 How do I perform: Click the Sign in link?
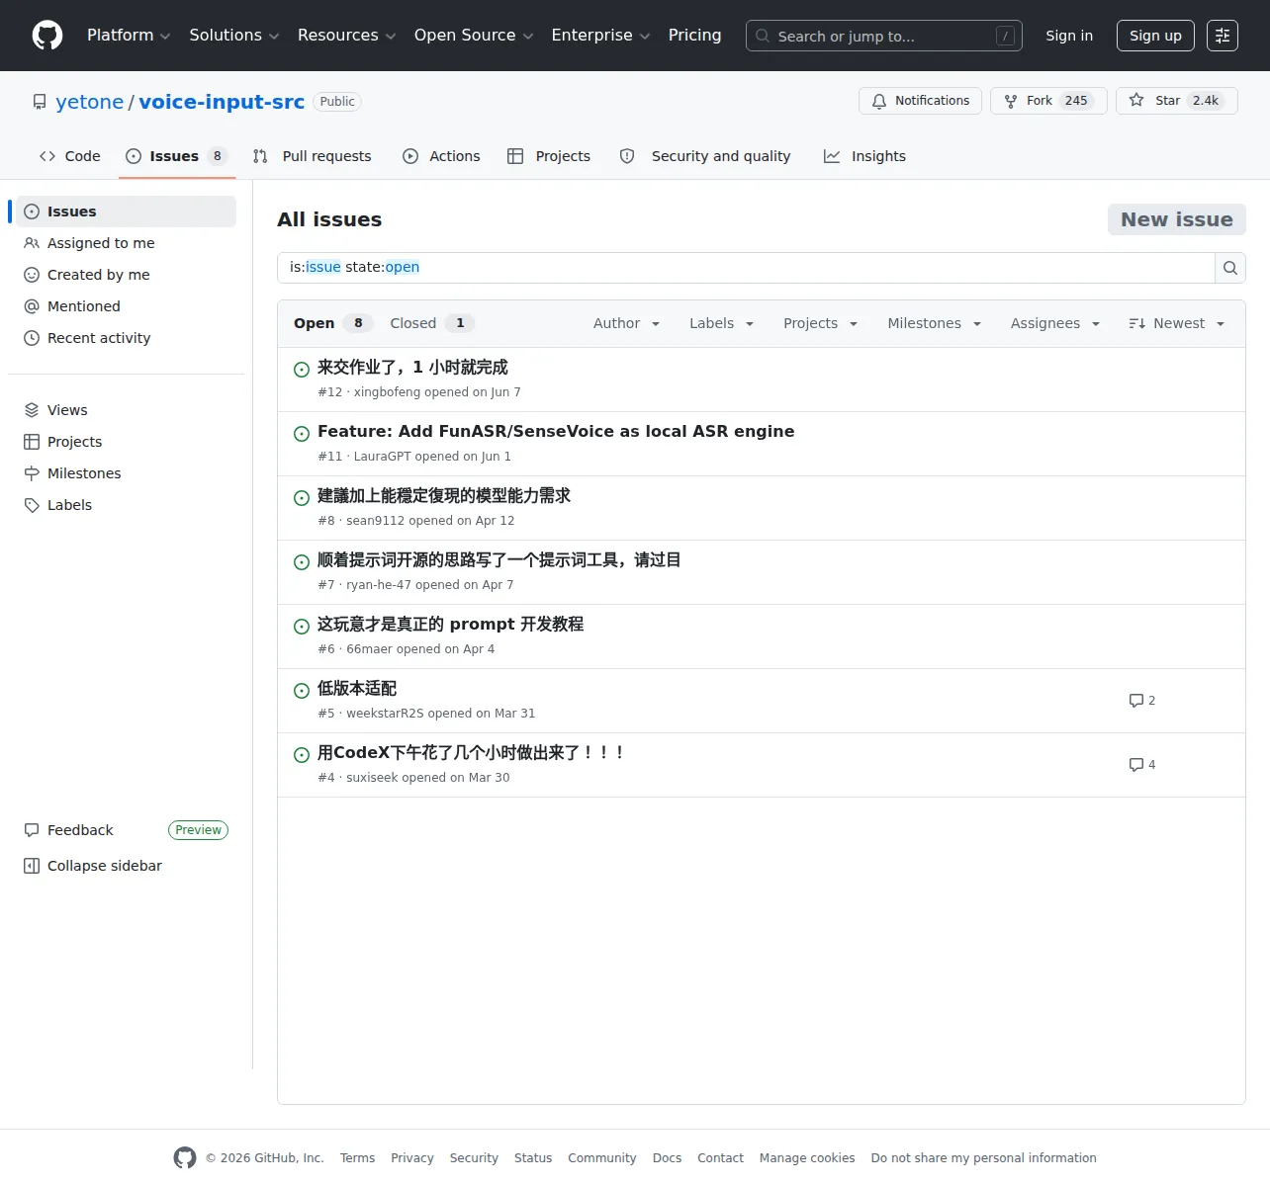point(1069,36)
